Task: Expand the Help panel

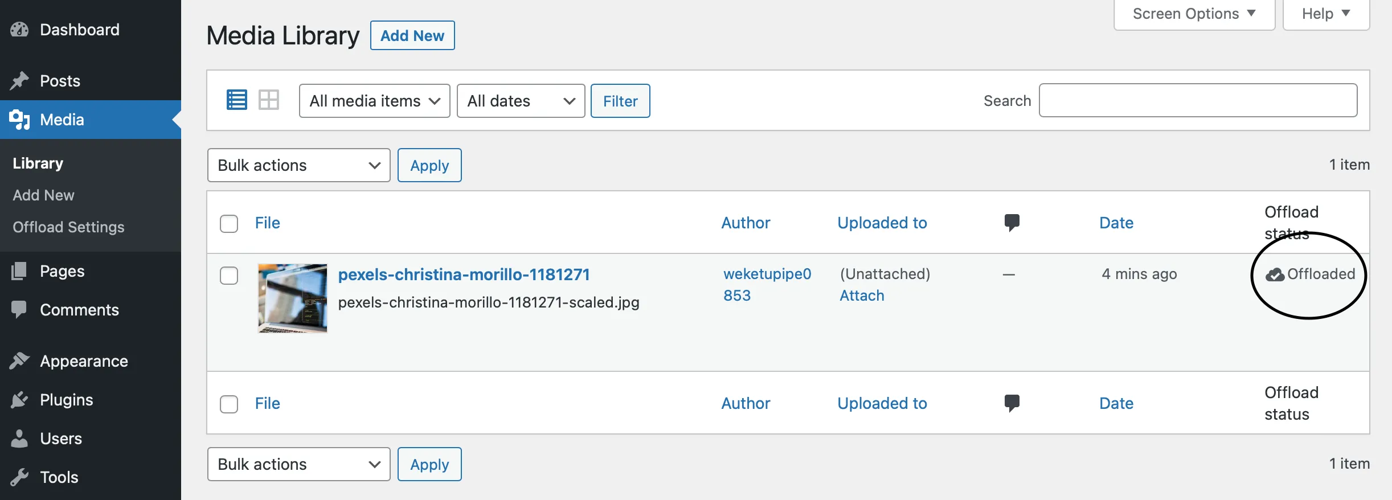Action: [x=1326, y=14]
